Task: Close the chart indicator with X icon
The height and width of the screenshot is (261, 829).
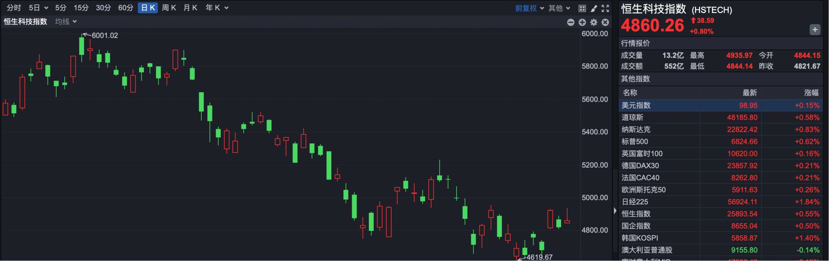Action: coord(605,22)
